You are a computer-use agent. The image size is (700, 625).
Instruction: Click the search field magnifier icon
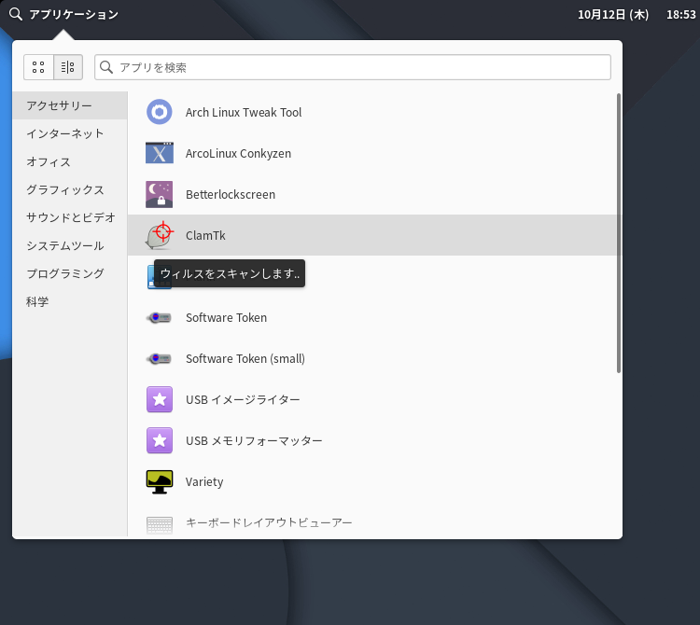pyautogui.click(x=106, y=67)
